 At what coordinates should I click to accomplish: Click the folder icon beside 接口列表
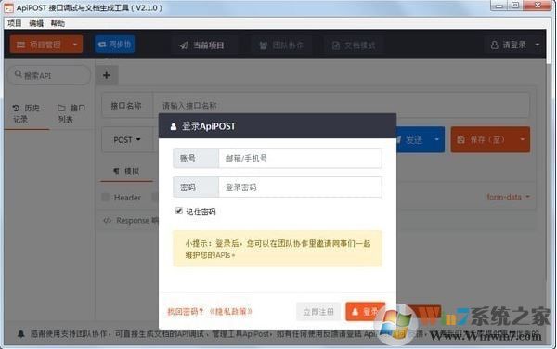tap(61, 108)
